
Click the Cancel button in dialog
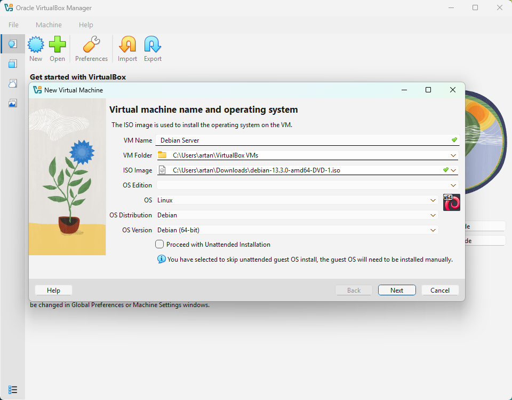coord(440,291)
